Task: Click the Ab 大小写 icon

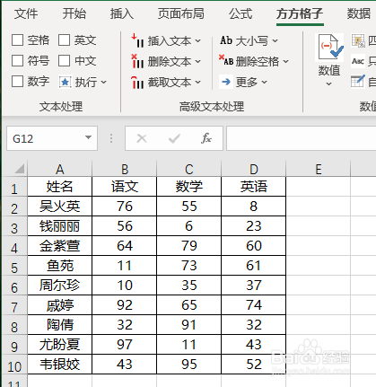Action: [x=226, y=40]
